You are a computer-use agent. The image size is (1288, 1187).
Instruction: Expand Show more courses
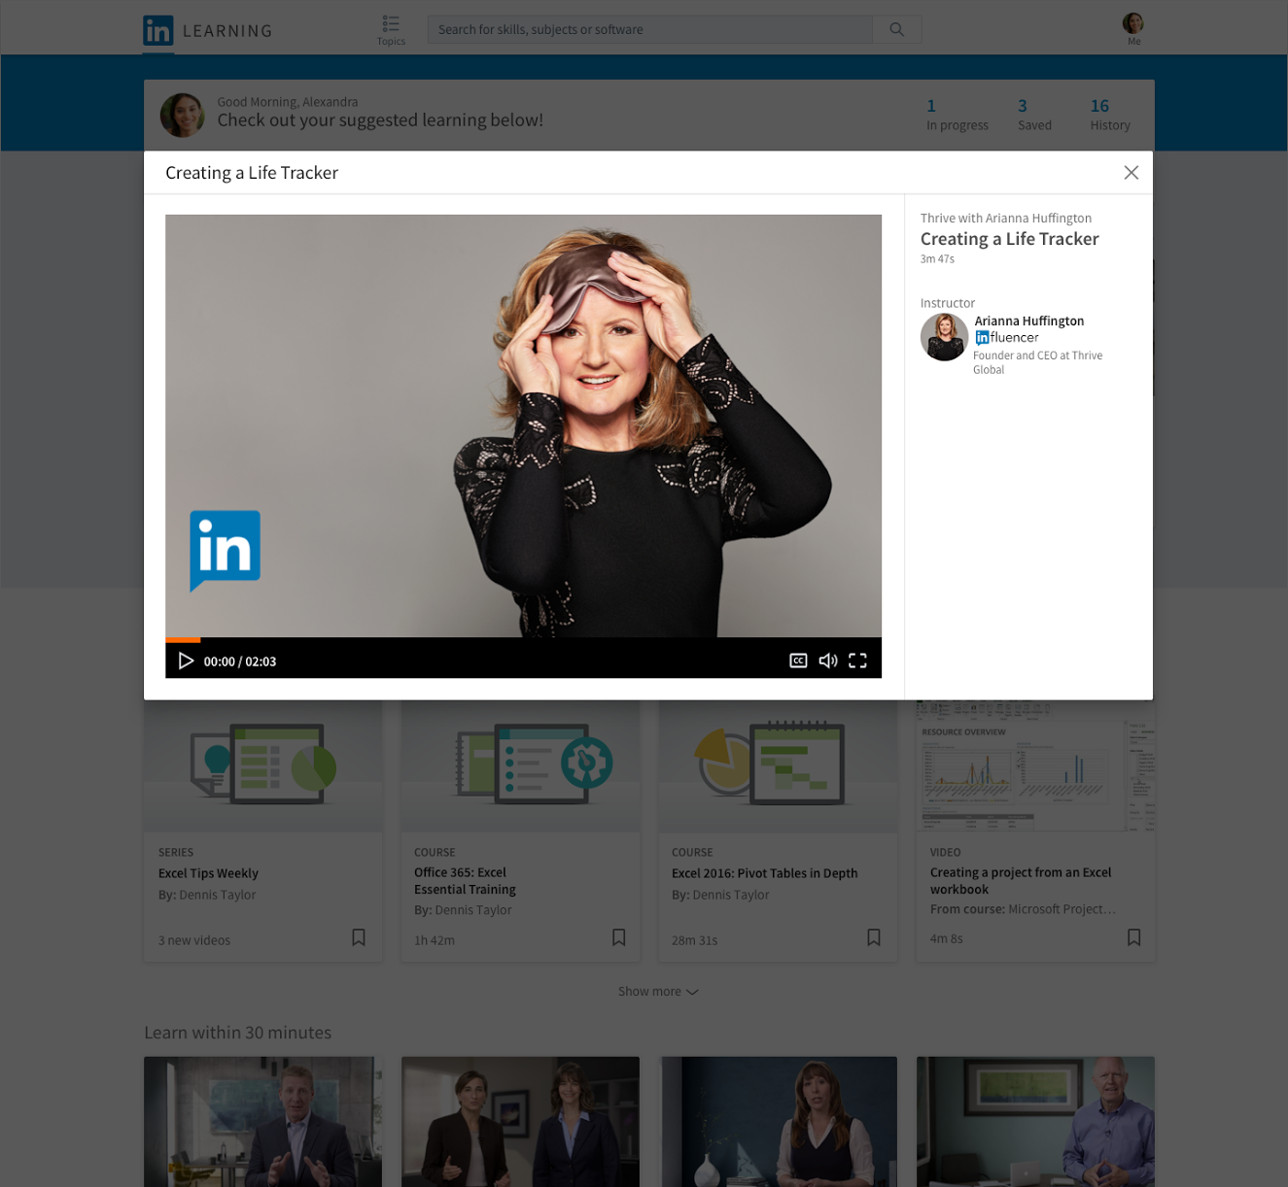[658, 991]
